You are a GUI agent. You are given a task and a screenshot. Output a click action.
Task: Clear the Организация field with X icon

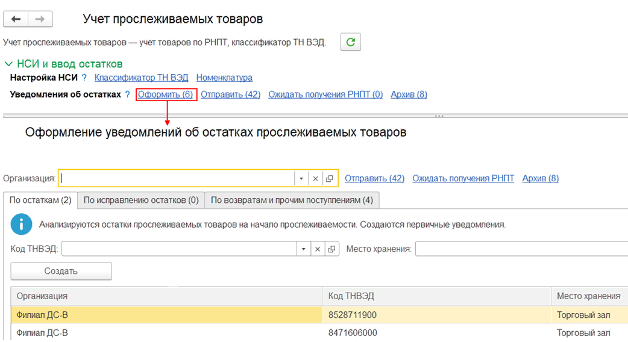coord(316,179)
